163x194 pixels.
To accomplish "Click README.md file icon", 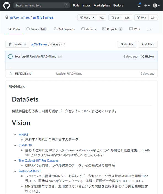I will pos(10,73).
